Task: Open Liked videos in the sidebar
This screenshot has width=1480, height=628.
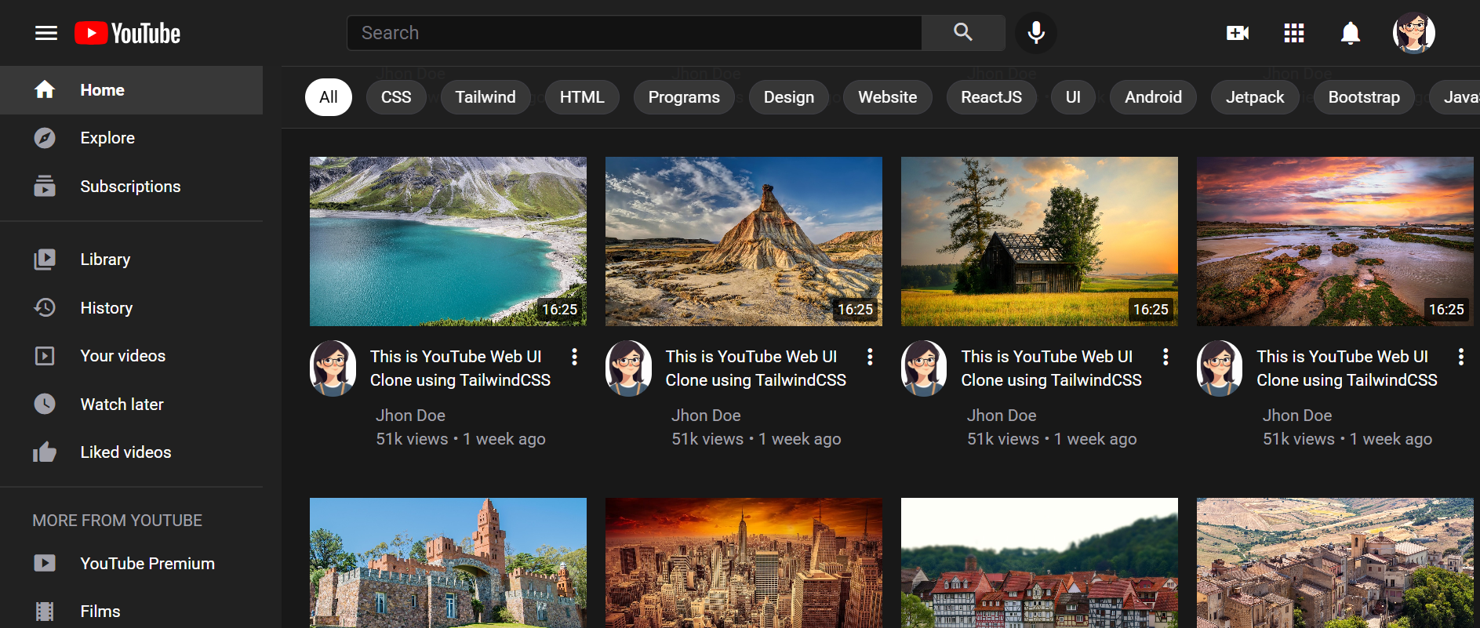Action: click(x=131, y=452)
